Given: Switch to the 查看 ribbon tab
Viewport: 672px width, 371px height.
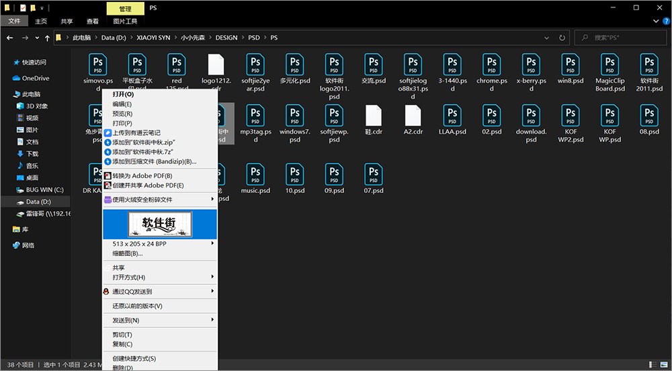Looking at the screenshot, I should (x=92, y=22).
